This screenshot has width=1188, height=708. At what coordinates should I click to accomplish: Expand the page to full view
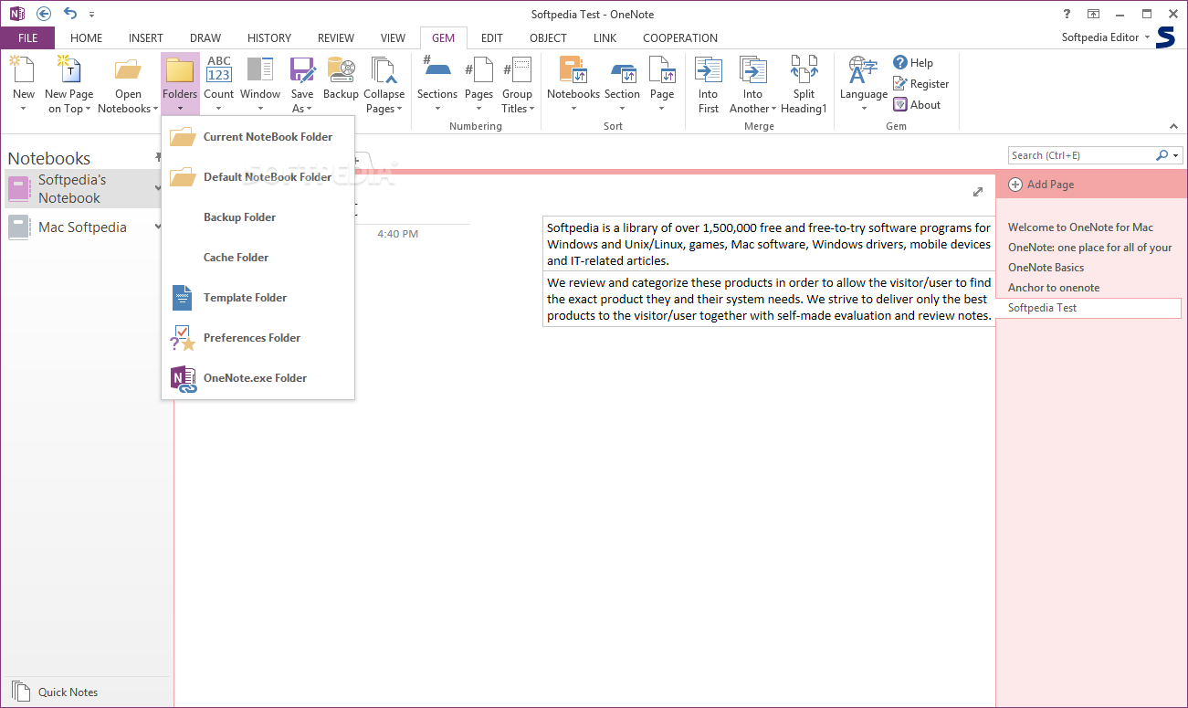click(978, 192)
